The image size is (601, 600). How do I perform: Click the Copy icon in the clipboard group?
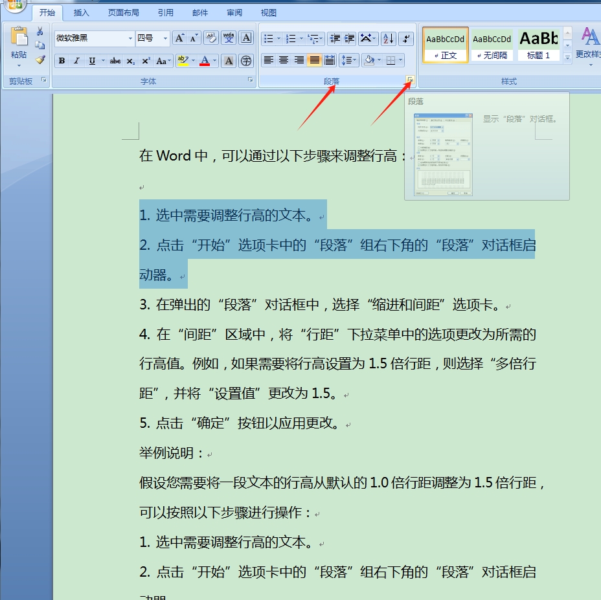(40, 45)
